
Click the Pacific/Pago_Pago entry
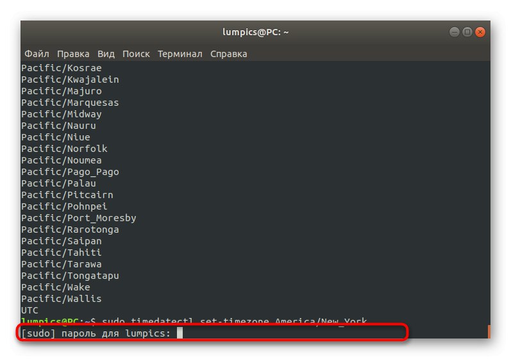click(70, 172)
